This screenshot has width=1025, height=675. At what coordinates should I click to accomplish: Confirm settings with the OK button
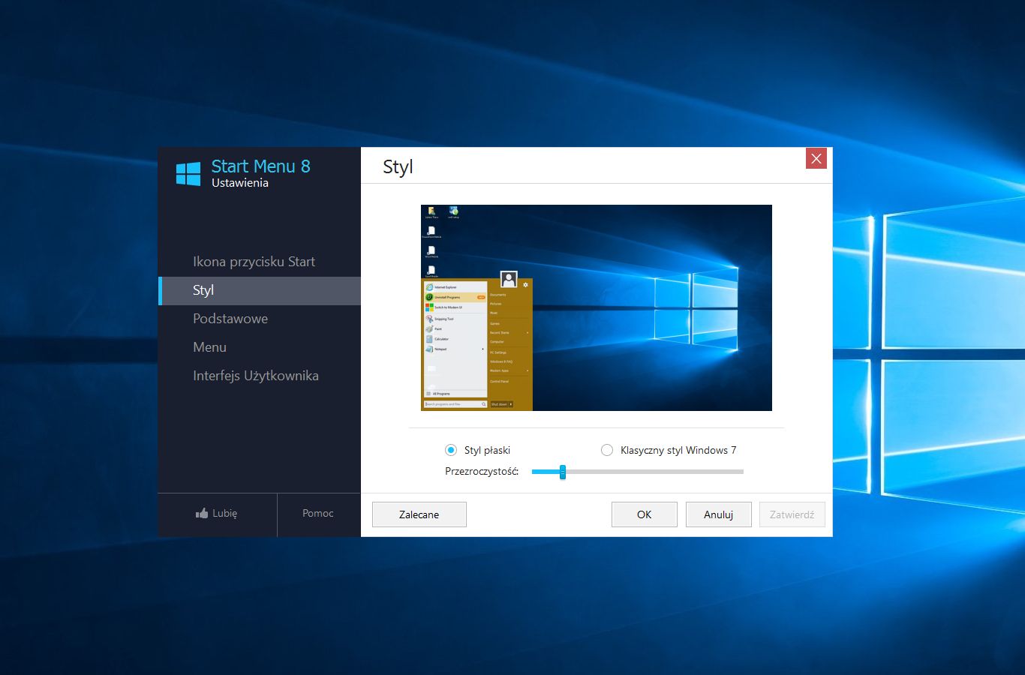[645, 514]
